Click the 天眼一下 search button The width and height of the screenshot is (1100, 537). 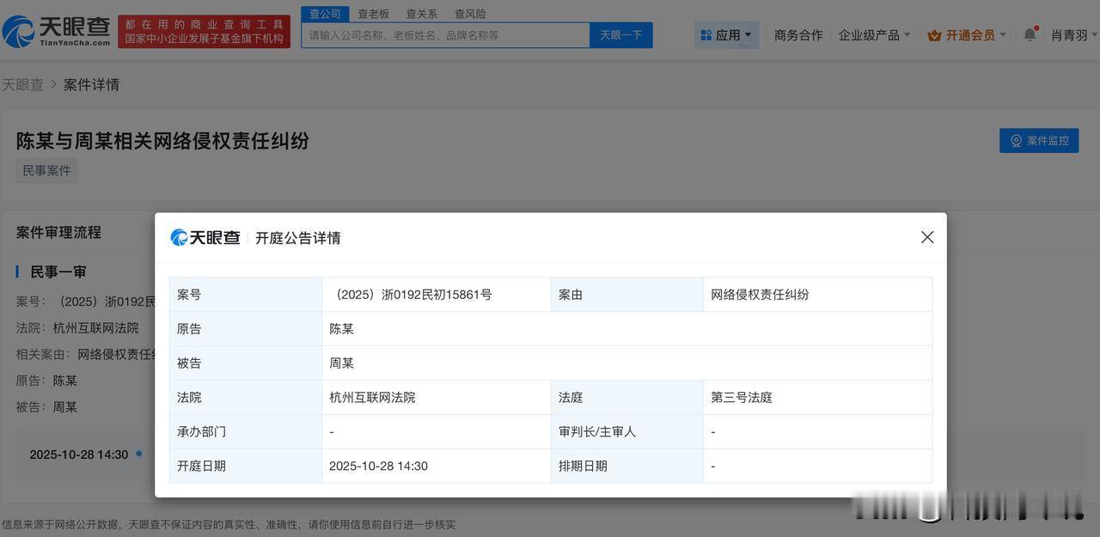[620, 35]
